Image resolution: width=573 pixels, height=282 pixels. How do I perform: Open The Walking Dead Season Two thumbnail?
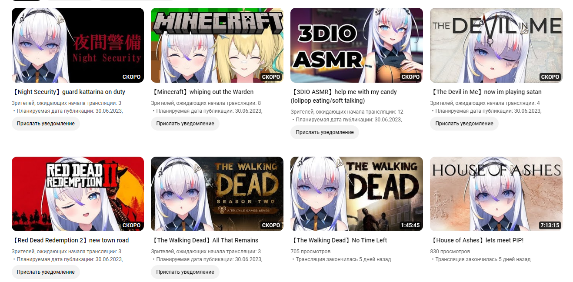(217, 194)
